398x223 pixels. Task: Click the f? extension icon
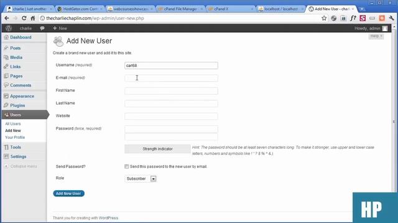pos(353,18)
